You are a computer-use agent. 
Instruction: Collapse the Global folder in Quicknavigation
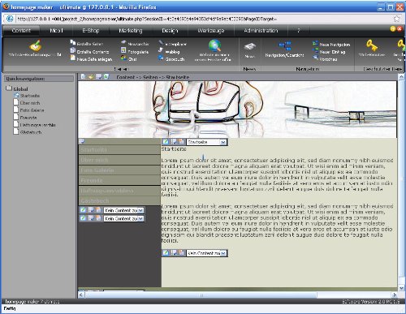click(x=9, y=88)
